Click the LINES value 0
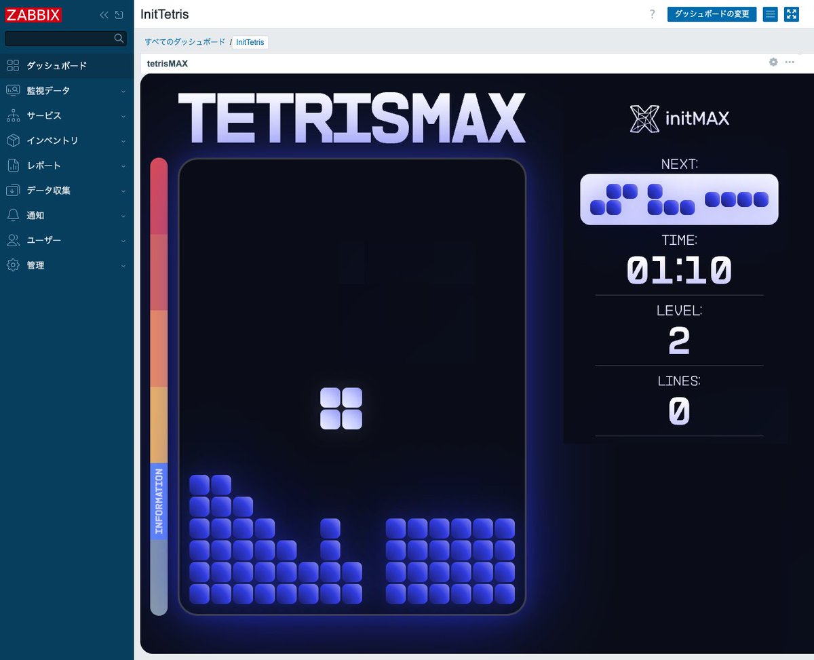The image size is (814, 660). (679, 412)
